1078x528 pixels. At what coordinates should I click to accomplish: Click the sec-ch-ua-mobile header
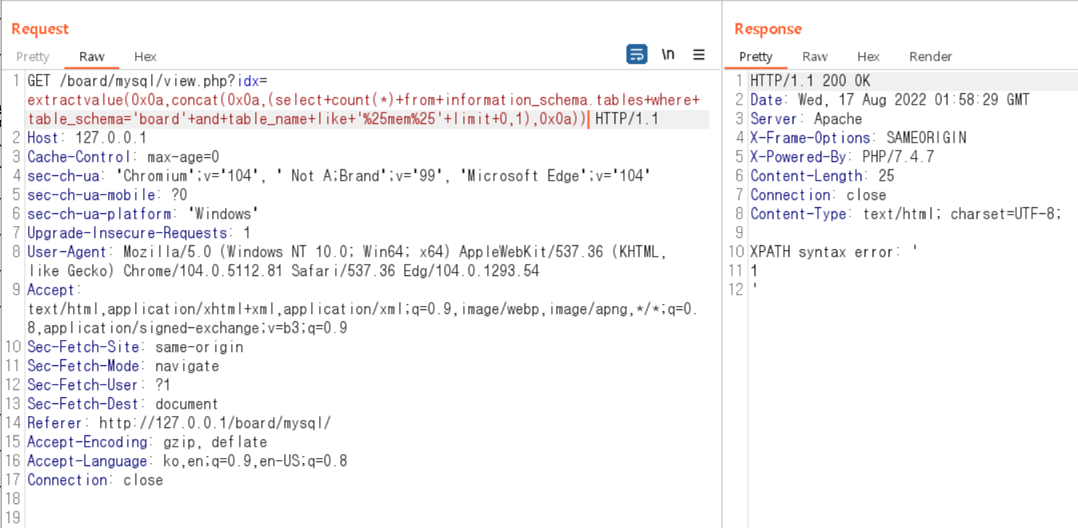click(107, 195)
